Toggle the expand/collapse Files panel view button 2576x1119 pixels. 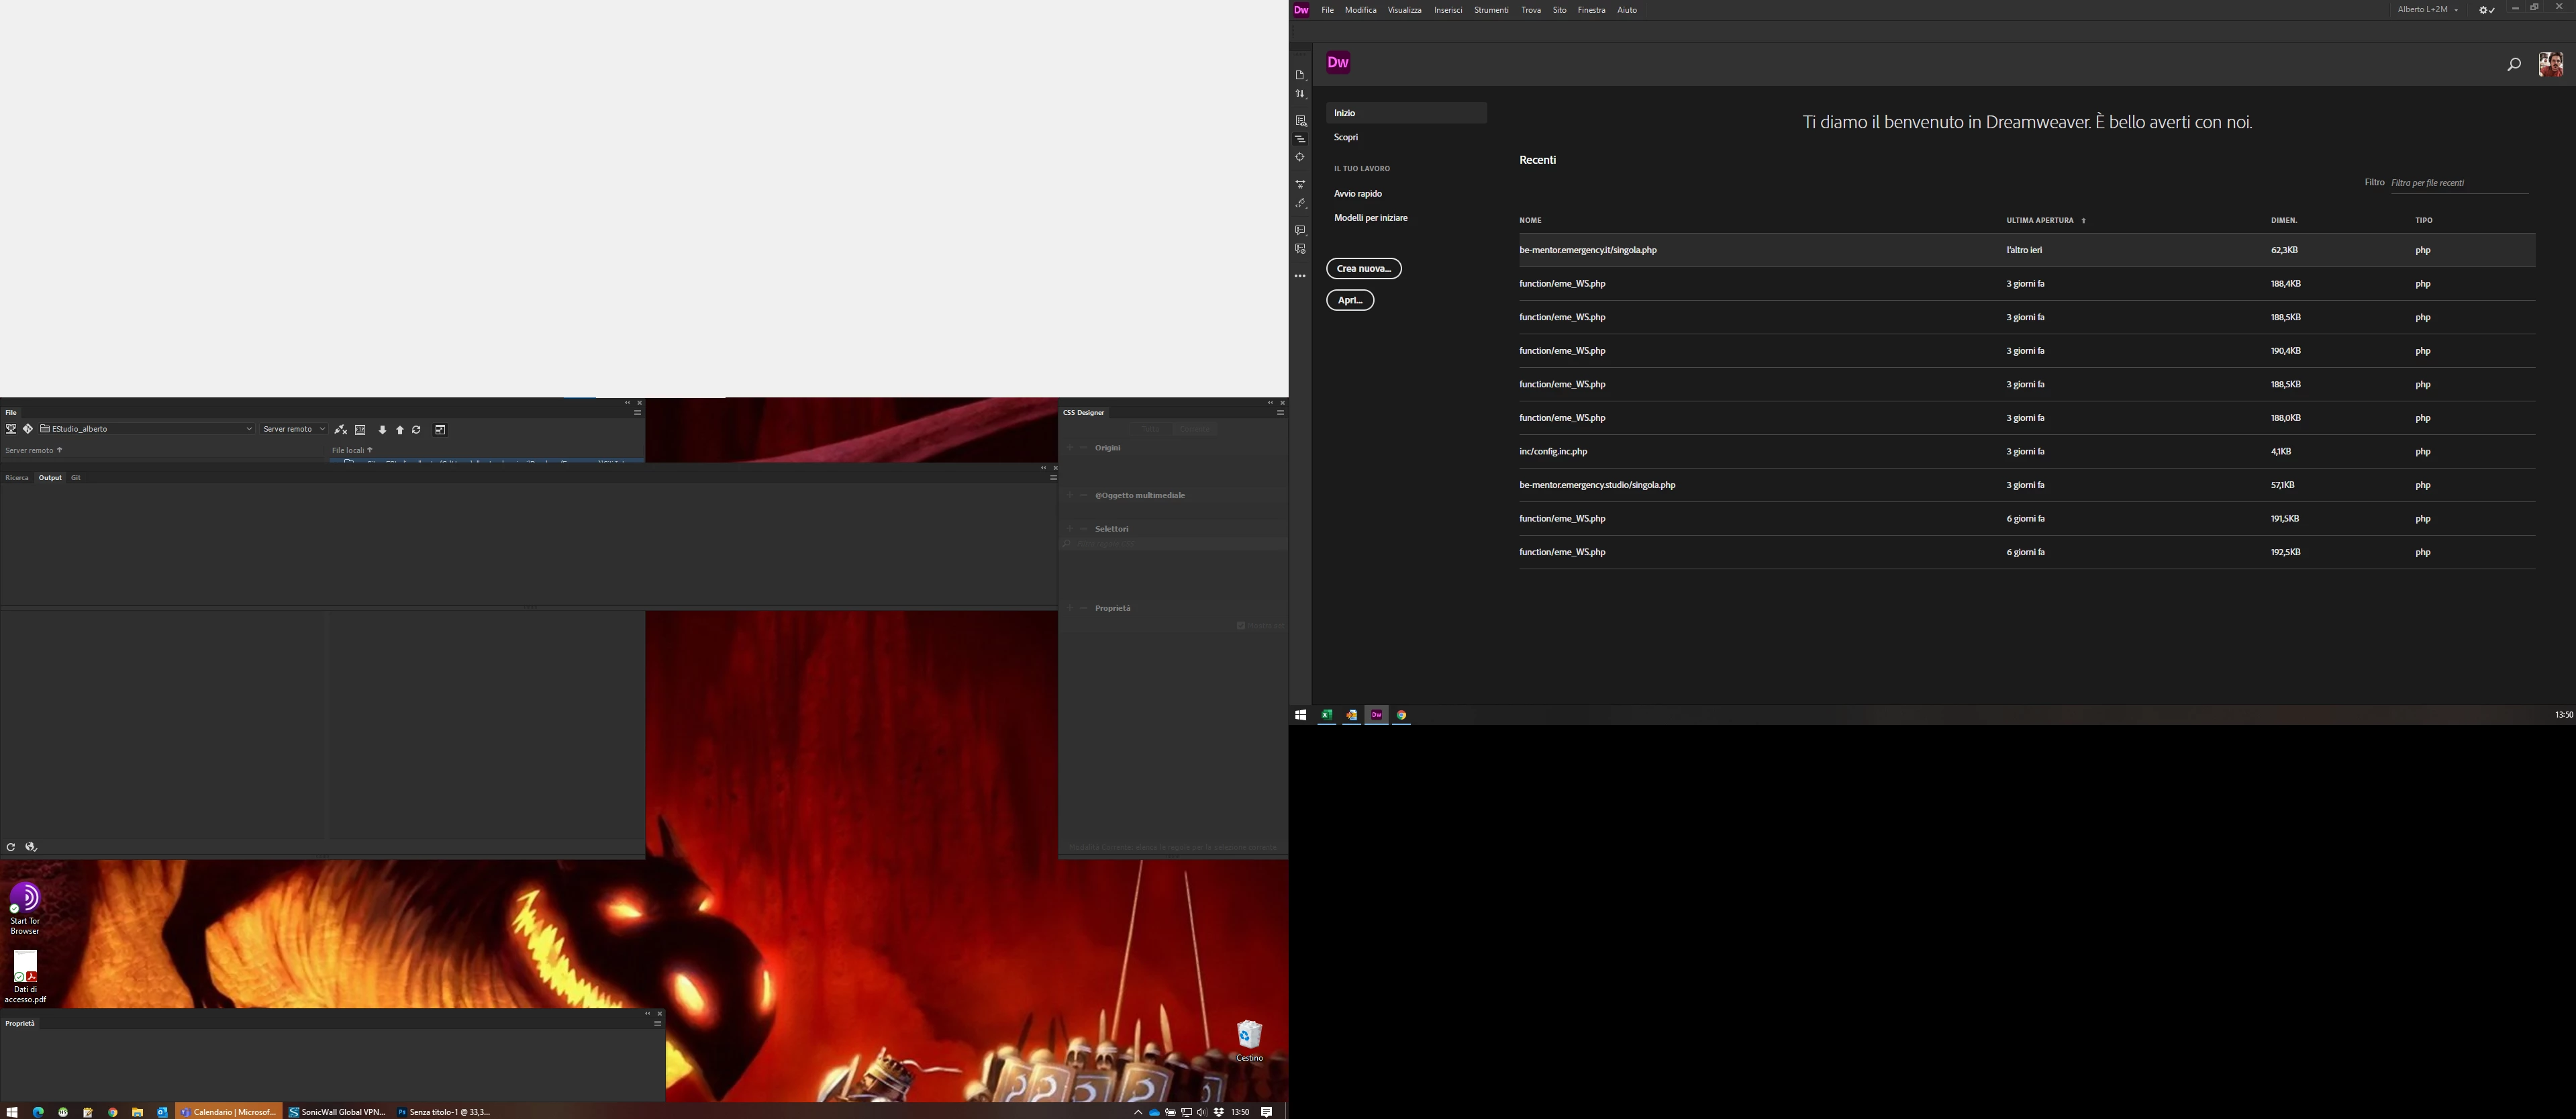(x=440, y=430)
